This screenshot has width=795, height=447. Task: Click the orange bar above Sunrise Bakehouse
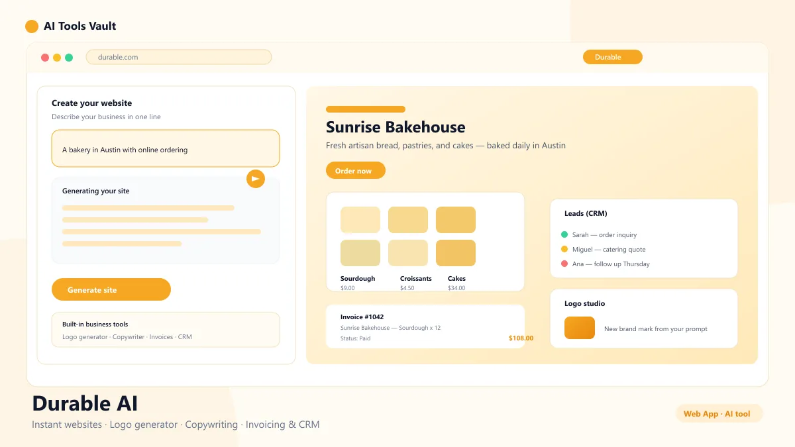click(366, 109)
